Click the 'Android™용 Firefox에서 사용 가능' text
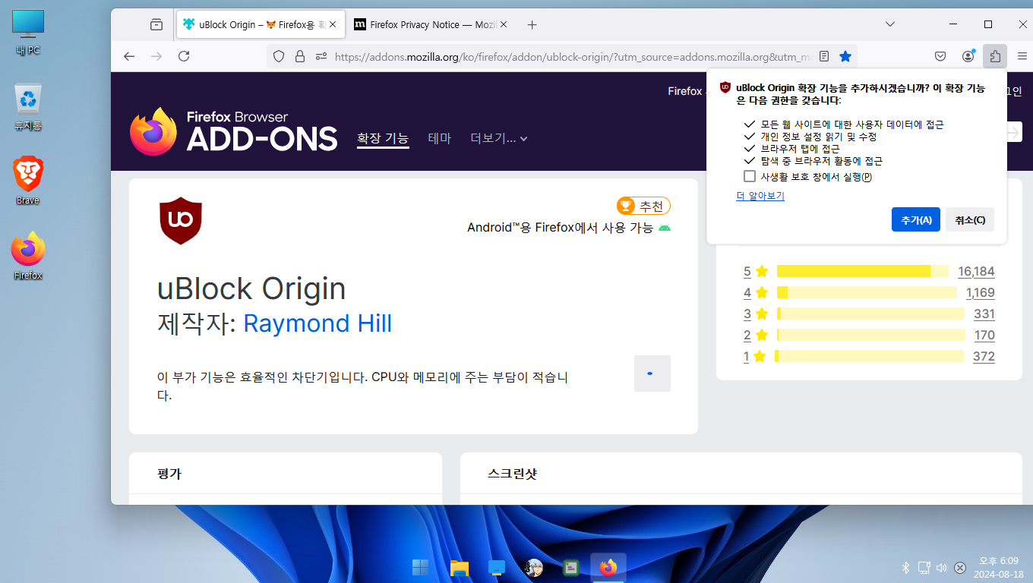1033x583 pixels. click(x=561, y=227)
